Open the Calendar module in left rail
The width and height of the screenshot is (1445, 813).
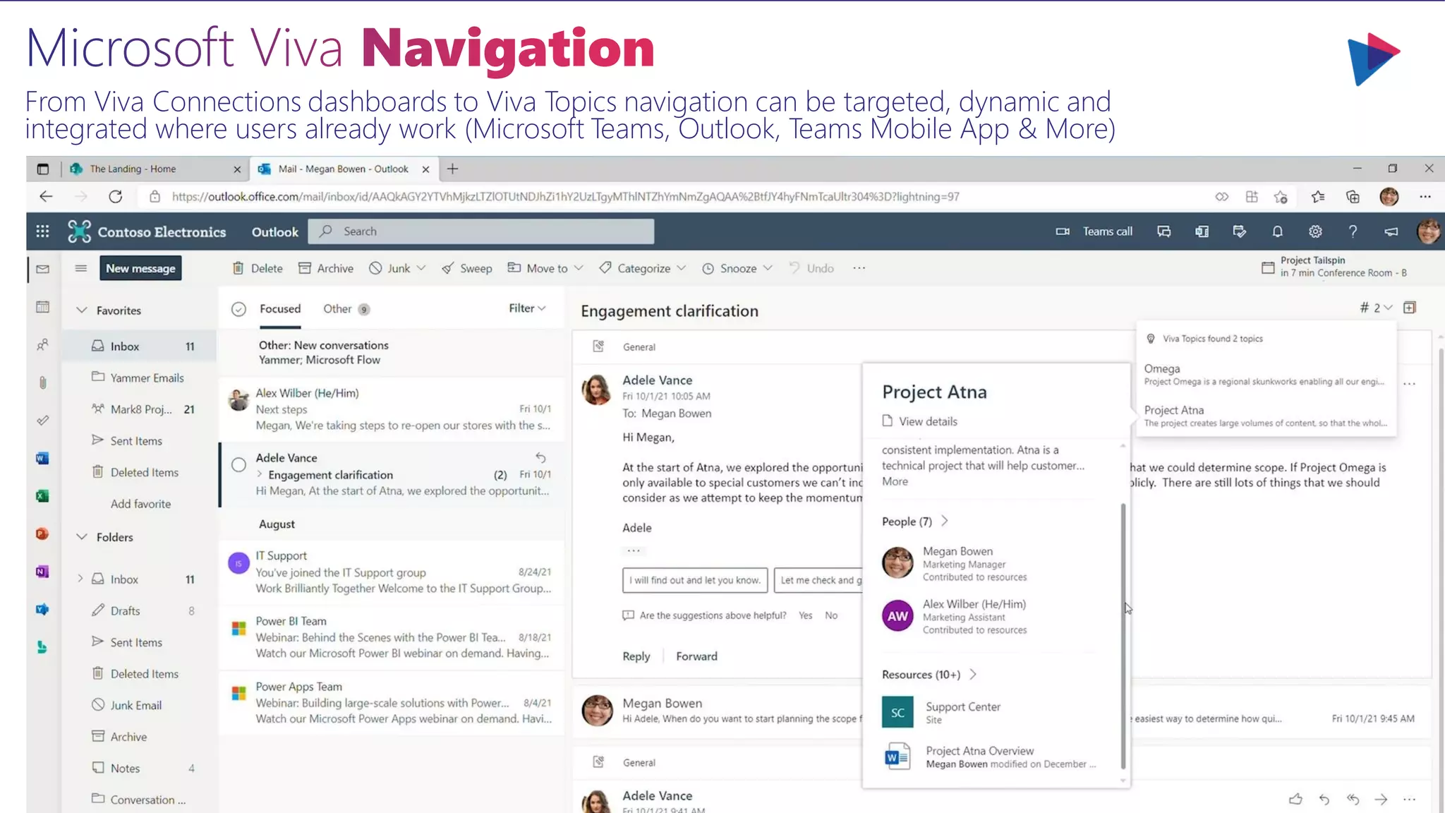pyautogui.click(x=43, y=306)
